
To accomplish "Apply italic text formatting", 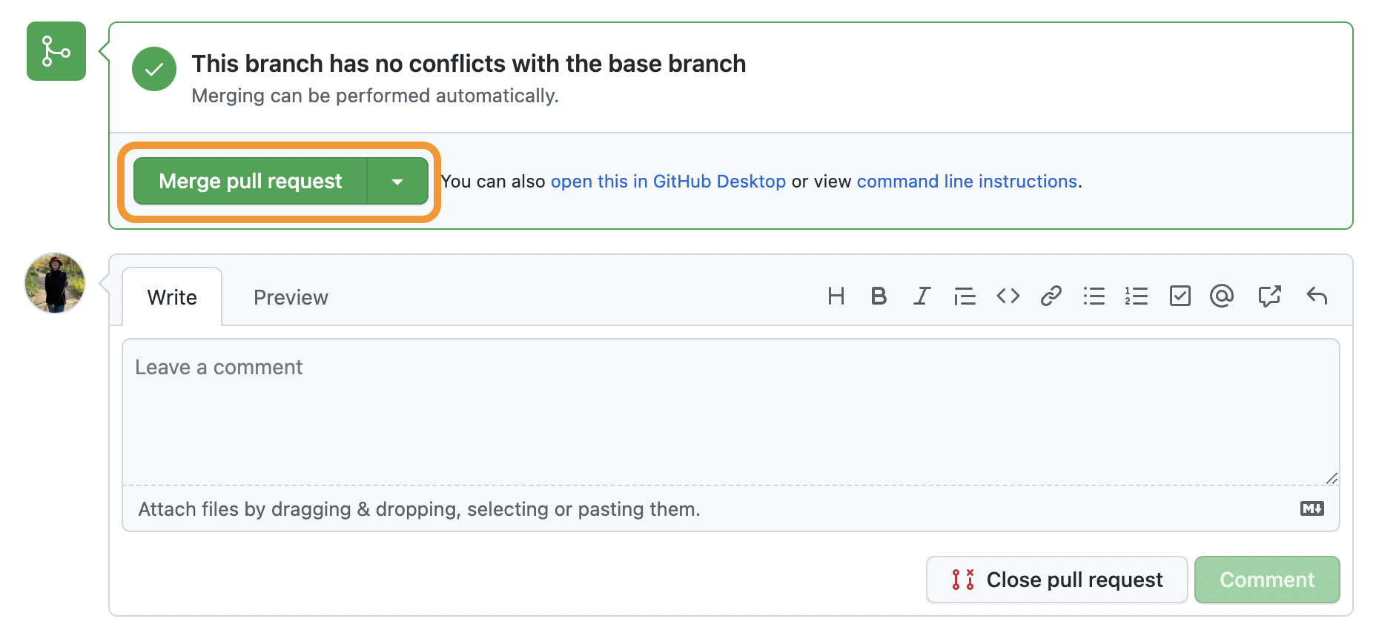I will (922, 296).
